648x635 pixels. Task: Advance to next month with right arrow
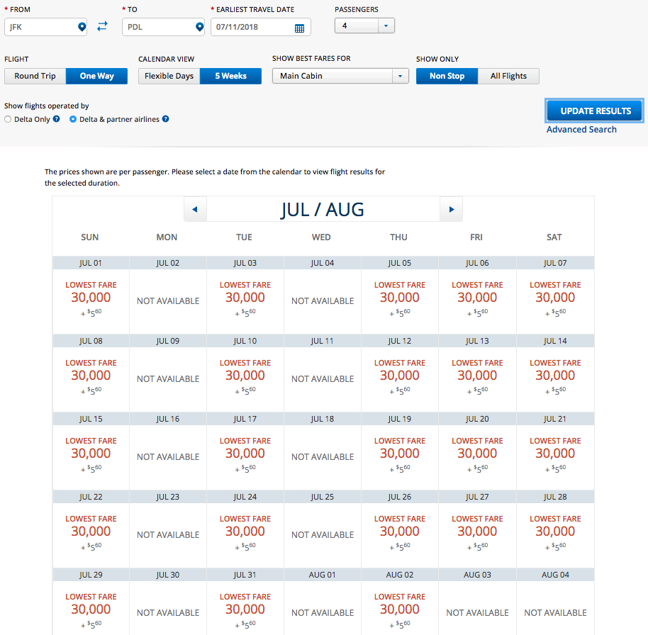pyautogui.click(x=451, y=210)
